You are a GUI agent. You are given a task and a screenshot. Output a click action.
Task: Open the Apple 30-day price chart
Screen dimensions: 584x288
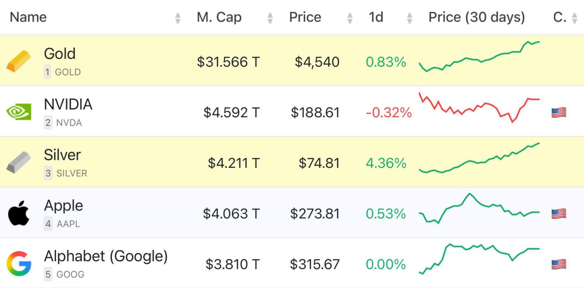point(479,209)
